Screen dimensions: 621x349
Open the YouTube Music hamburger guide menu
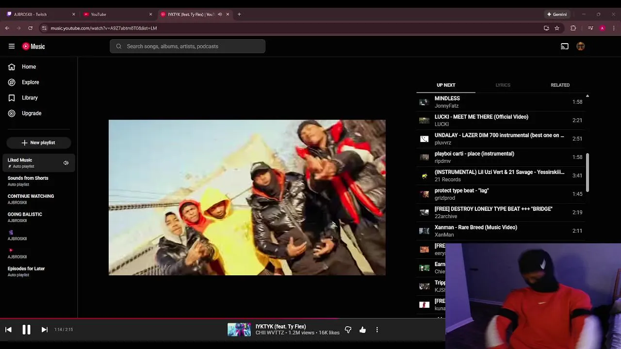(12, 47)
